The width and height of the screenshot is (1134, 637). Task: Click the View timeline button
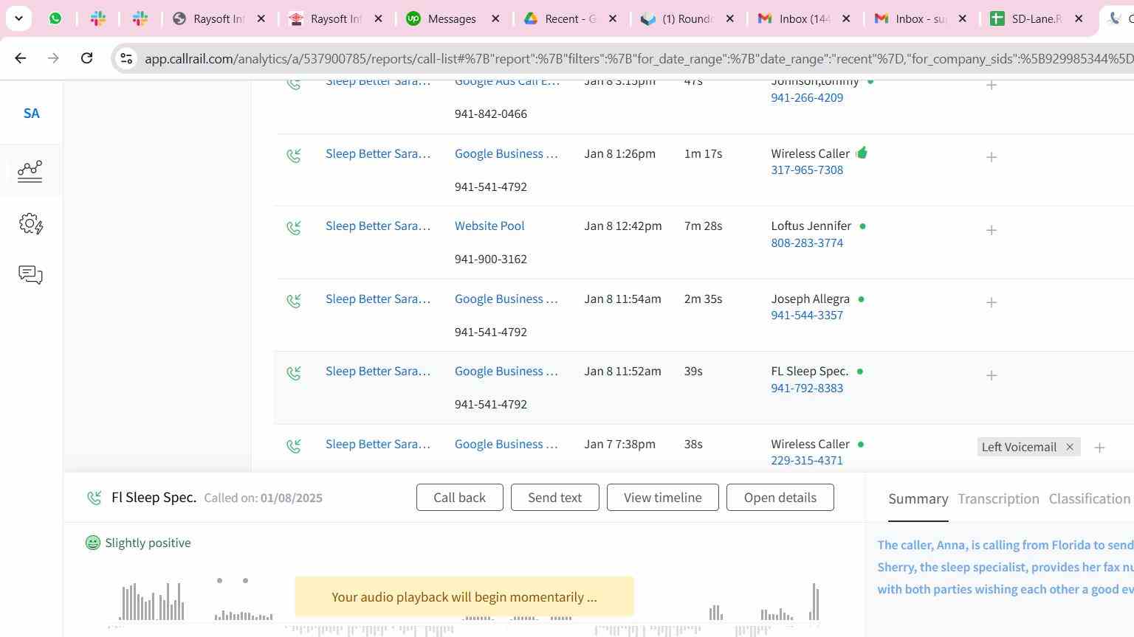tap(663, 498)
